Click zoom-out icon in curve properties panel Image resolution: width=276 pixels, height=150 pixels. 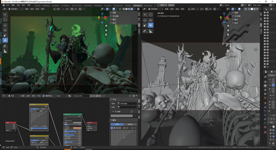[x=127, y=128]
